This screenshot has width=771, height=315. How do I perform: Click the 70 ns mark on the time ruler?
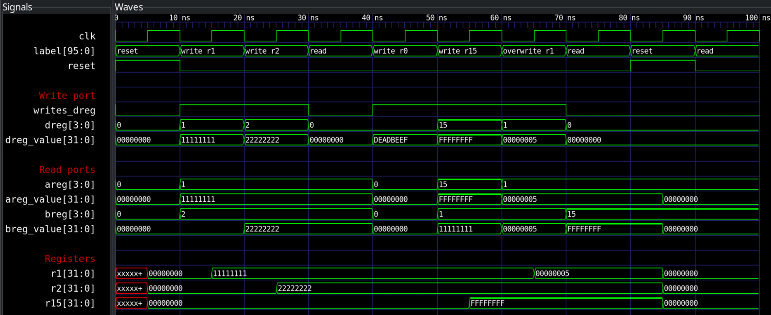coord(566,18)
